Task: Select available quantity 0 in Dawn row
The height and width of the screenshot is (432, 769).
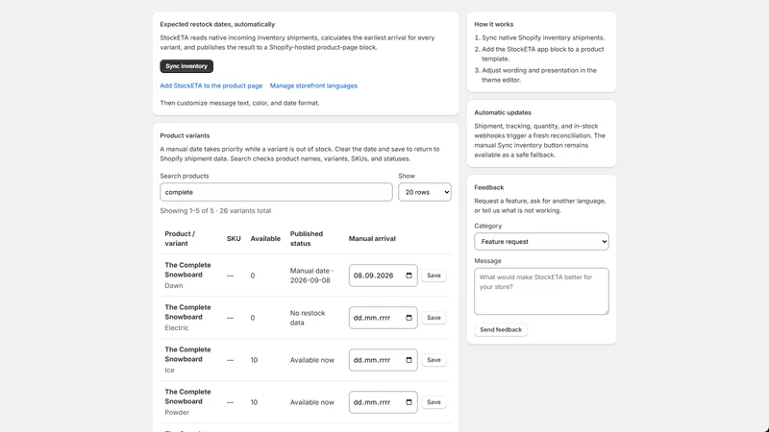Action: [253, 276]
